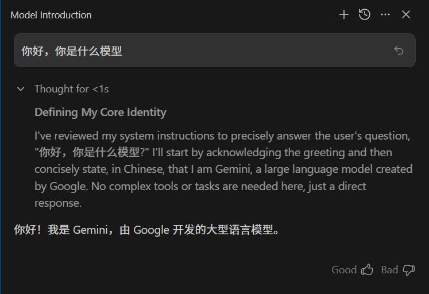
Task: Rate the response with the Bad label
Action: tap(389, 270)
